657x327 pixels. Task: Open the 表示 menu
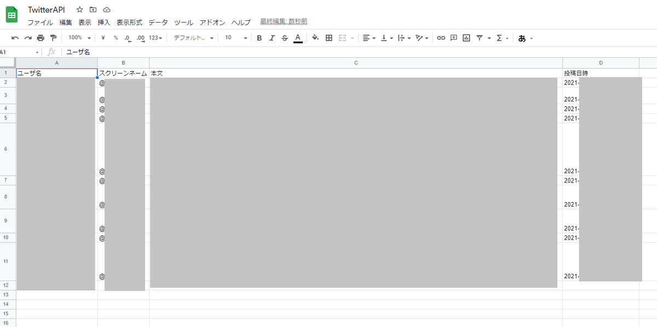click(x=85, y=22)
